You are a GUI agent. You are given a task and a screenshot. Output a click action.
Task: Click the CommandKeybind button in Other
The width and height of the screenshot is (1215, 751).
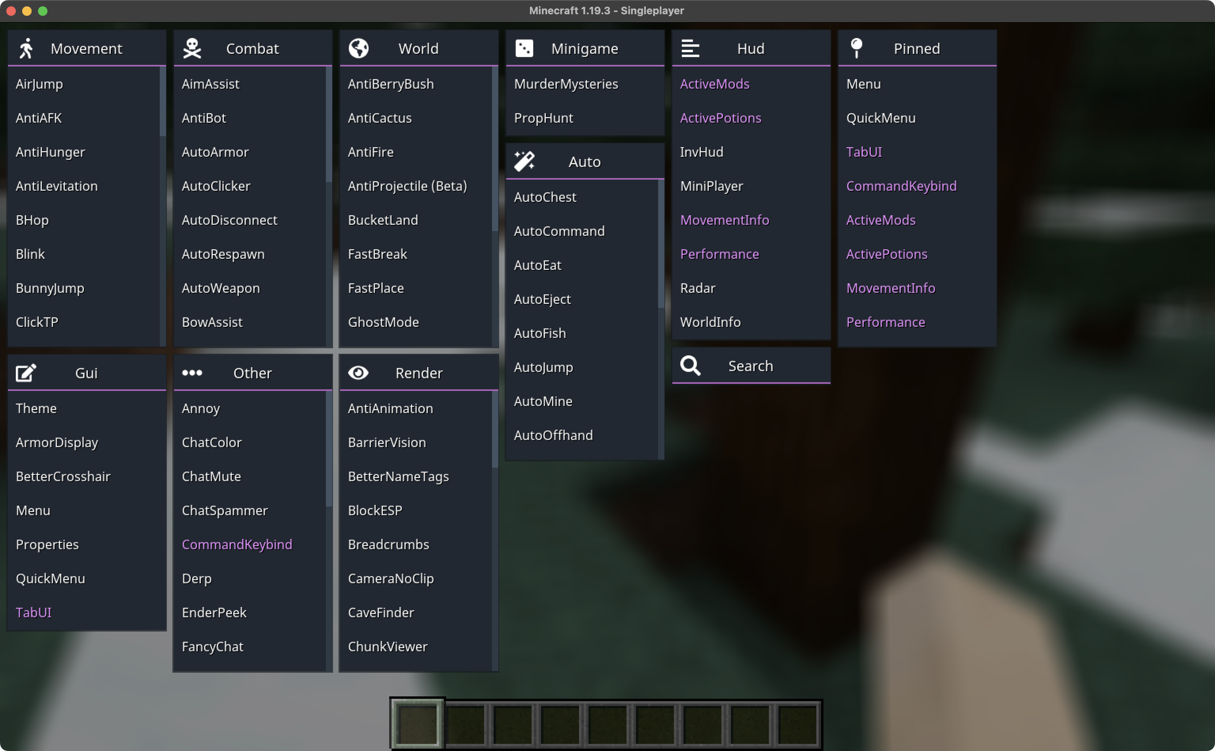point(237,544)
